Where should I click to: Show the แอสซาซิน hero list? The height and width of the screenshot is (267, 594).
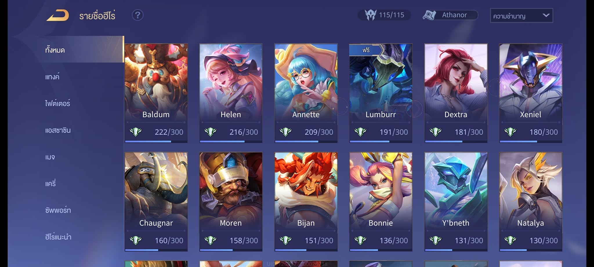(x=58, y=130)
